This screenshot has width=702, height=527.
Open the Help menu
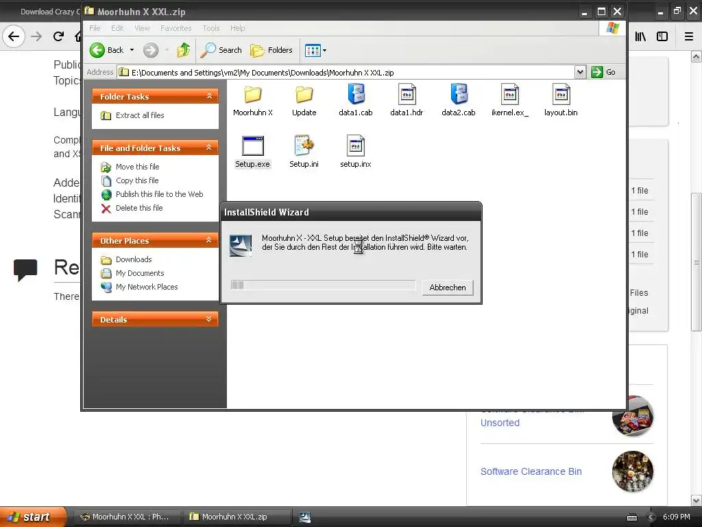point(238,28)
